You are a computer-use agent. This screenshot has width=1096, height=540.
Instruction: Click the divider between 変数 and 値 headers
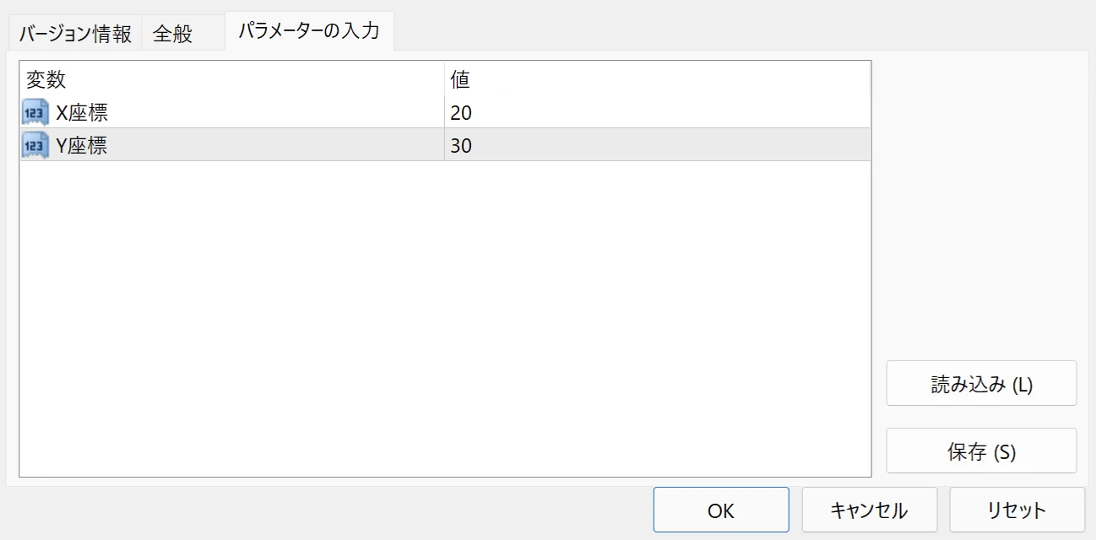445,79
